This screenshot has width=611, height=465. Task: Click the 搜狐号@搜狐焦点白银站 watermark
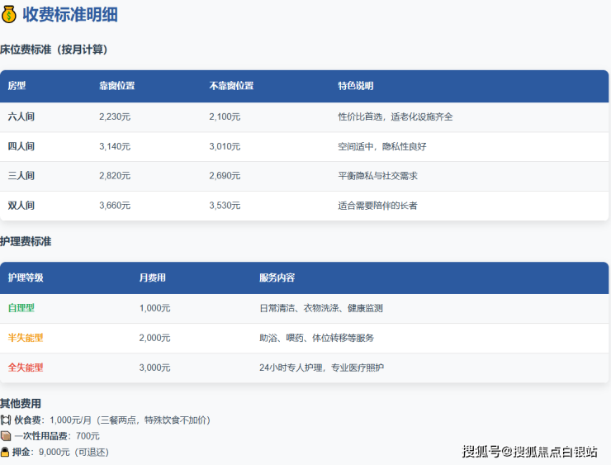pyautogui.click(x=529, y=452)
